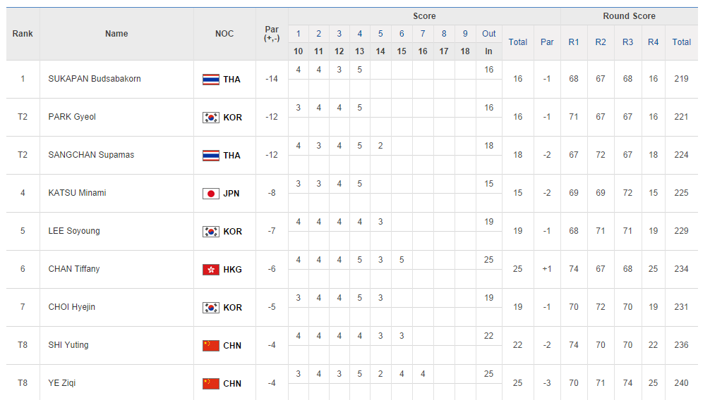Click the Round Score header

629,16
